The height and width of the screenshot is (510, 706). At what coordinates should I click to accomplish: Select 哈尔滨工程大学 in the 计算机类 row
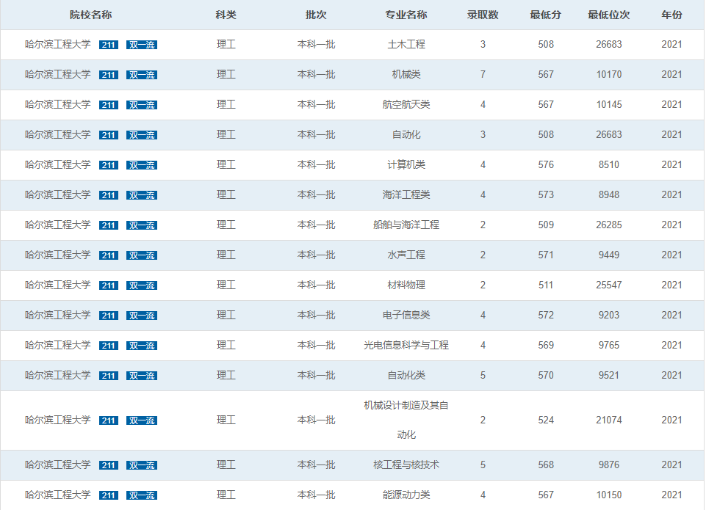coord(57,164)
